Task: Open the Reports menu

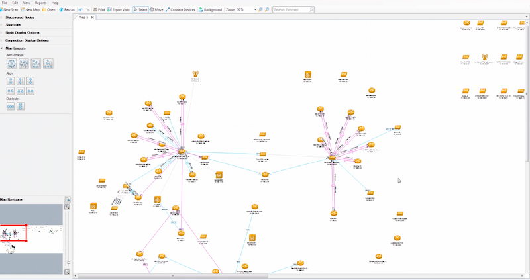Action: [40, 3]
